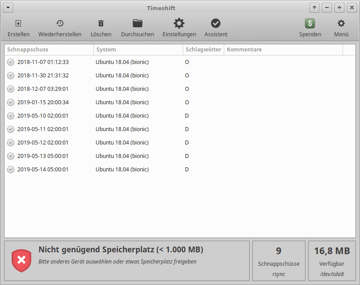This screenshot has width=360, height=285.
Task: Click clock icon of 2018-11-30 snapshot
Action: click(x=11, y=76)
